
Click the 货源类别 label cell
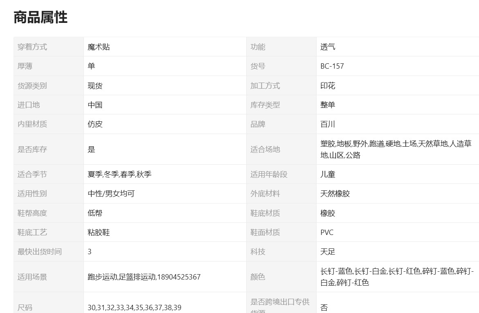pos(32,86)
